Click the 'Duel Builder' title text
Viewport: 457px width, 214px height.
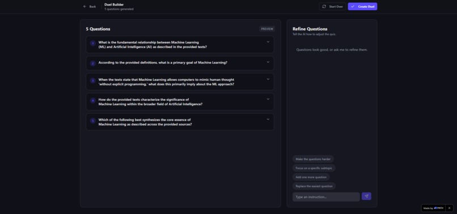114,5
